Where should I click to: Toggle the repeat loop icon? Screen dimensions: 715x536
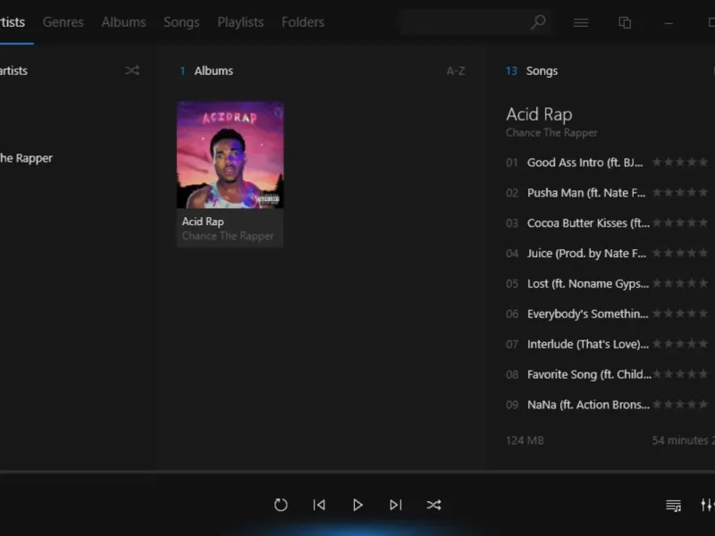pyautogui.click(x=281, y=505)
